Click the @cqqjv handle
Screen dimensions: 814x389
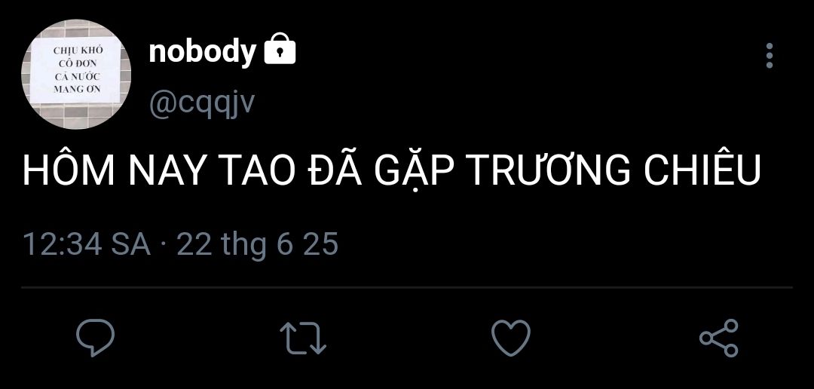coord(202,104)
